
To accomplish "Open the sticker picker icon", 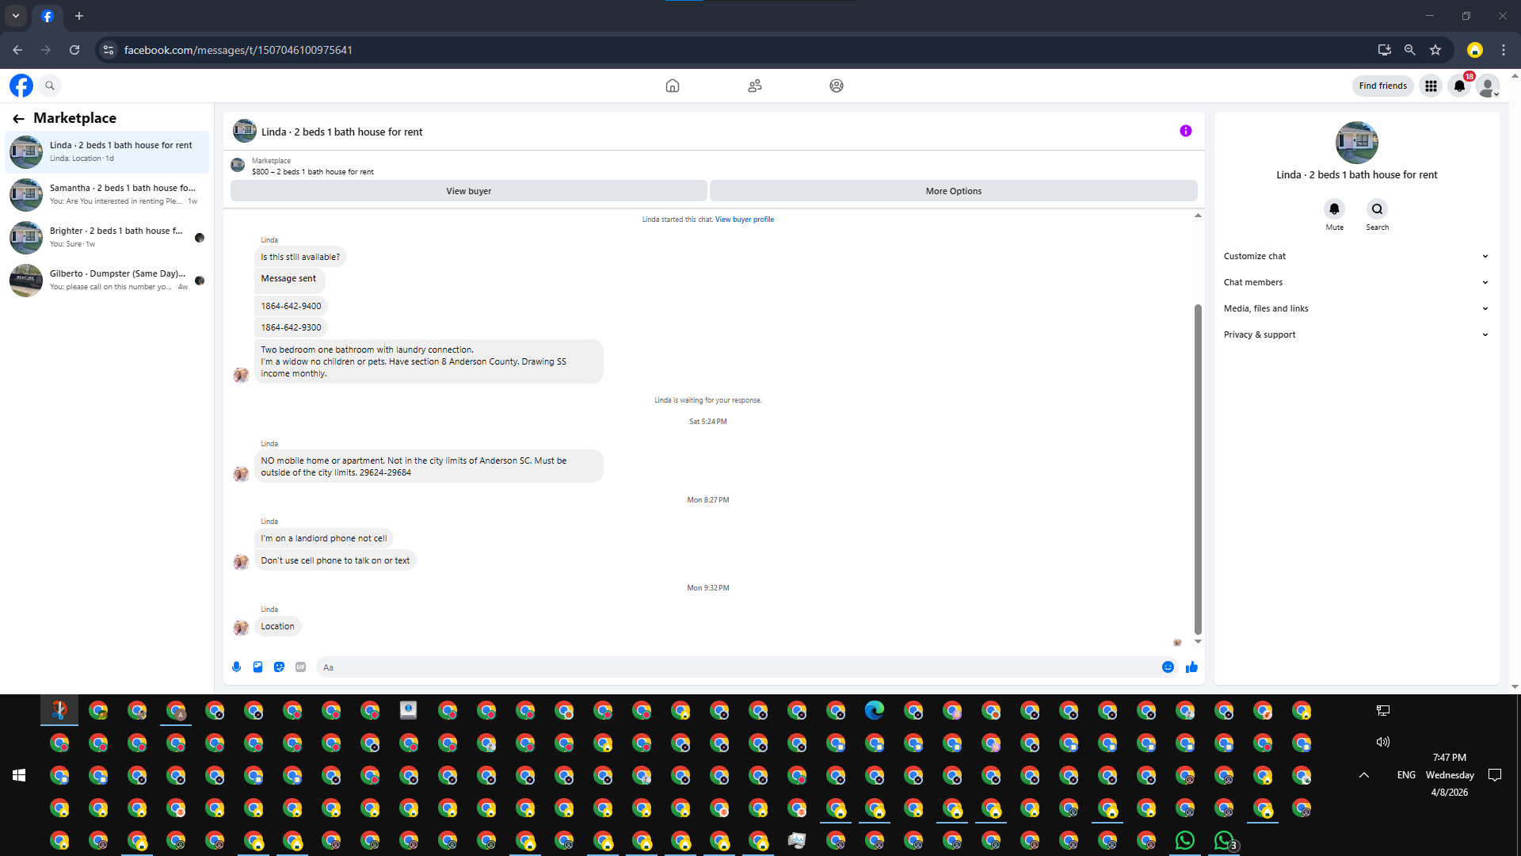I will point(279,667).
